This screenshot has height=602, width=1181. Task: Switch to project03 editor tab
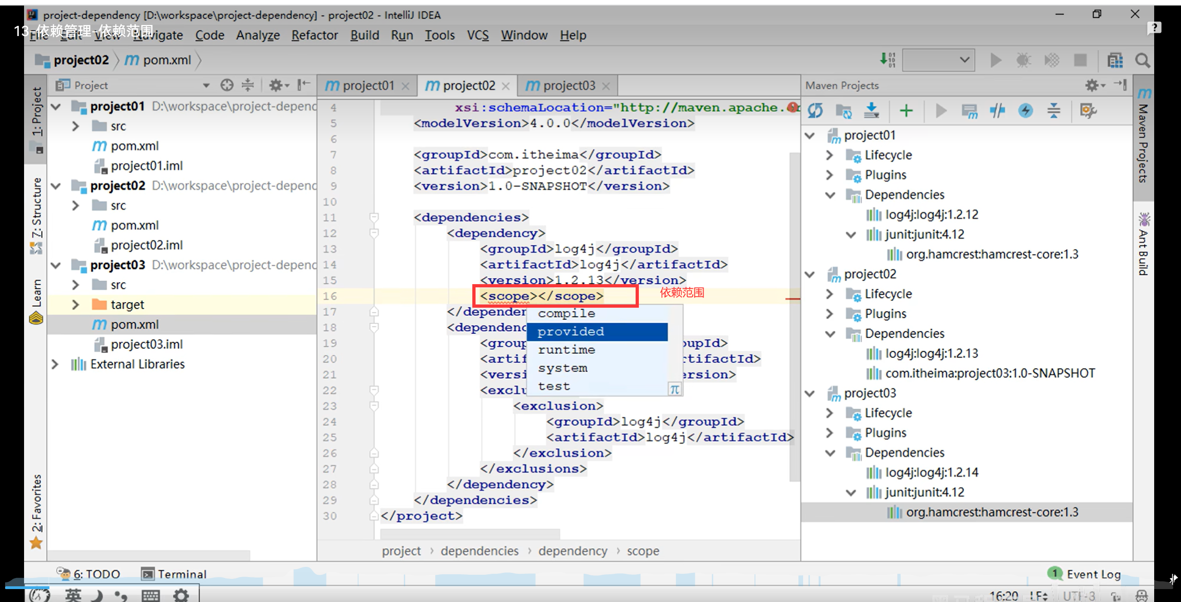point(568,85)
